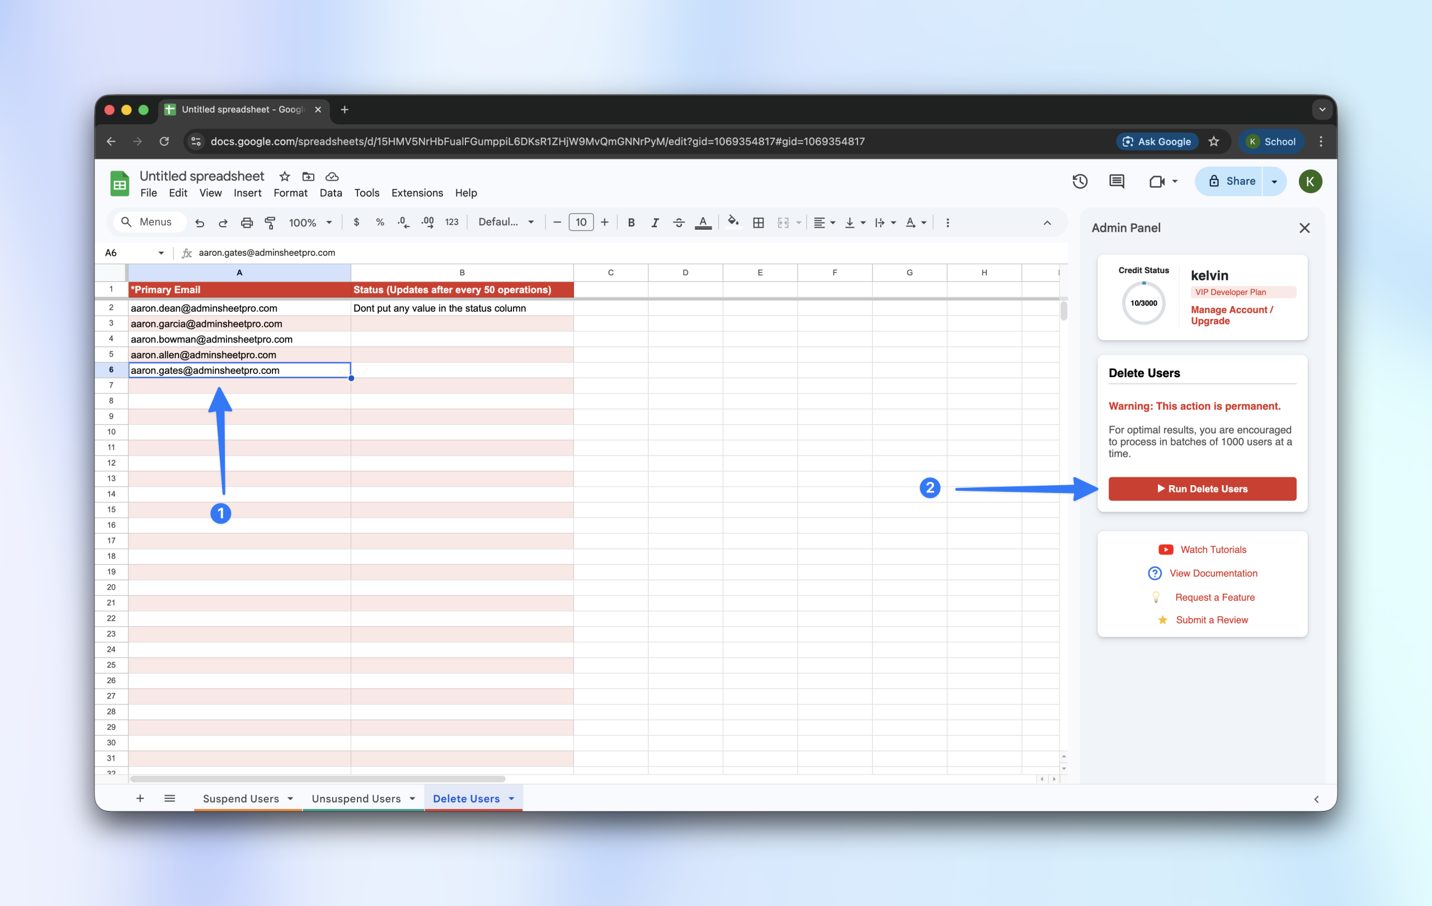1432x906 pixels.
Task: Click the star icon beside spreadsheet title
Action: (x=284, y=176)
